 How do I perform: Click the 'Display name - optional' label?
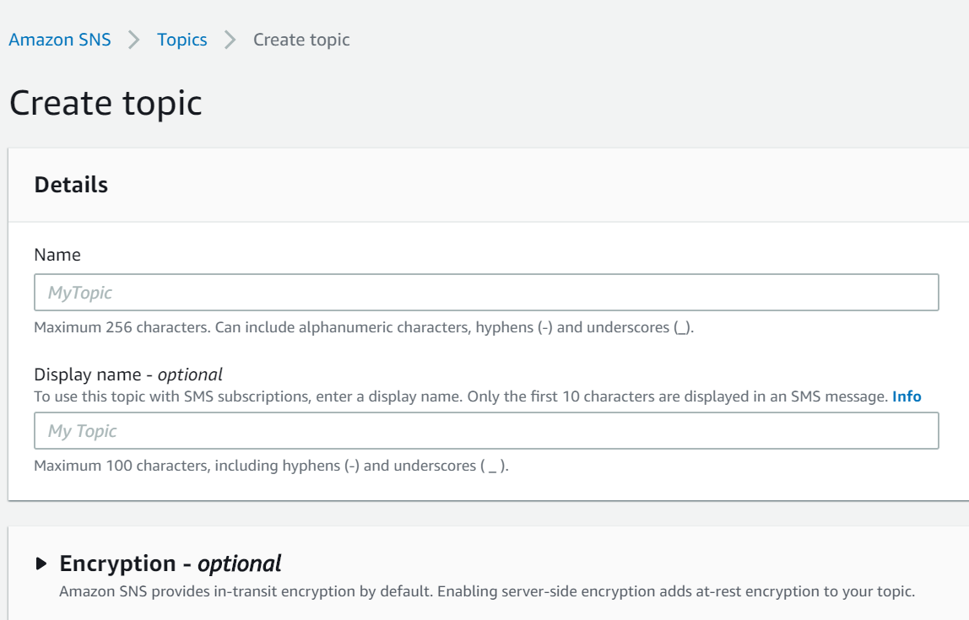[x=128, y=375]
